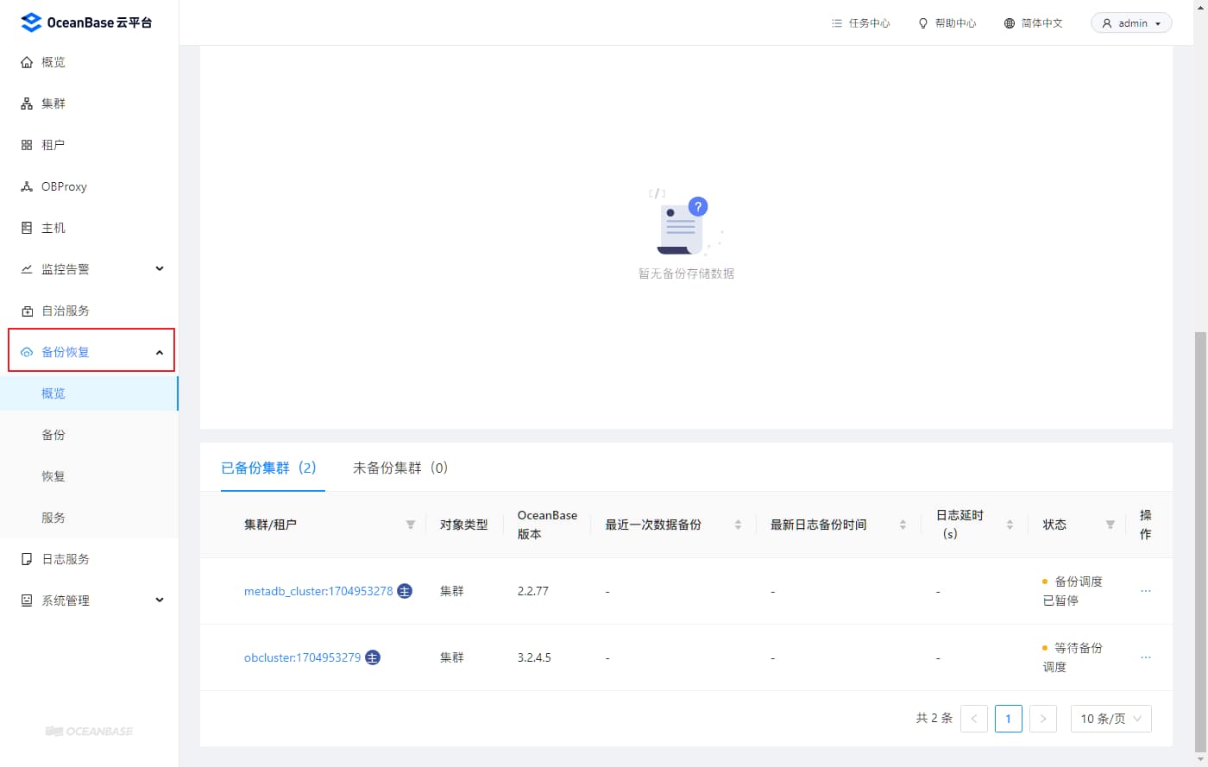Image resolution: width=1208 pixels, height=767 pixels.
Task: Select 概览 under 备份恢复 submenu
Action: point(89,393)
